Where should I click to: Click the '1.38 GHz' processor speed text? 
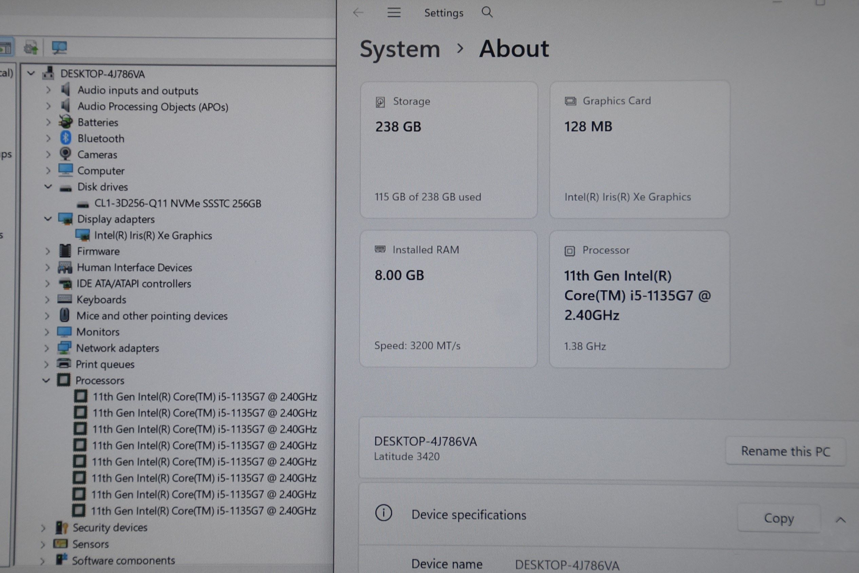pyautogui.click(x=585, y=347)
